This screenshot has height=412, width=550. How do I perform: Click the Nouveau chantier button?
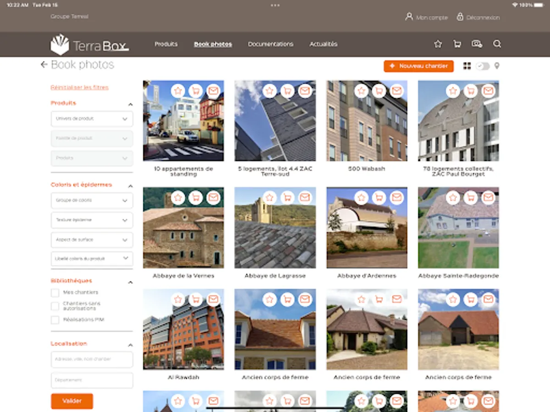(418, 66)
